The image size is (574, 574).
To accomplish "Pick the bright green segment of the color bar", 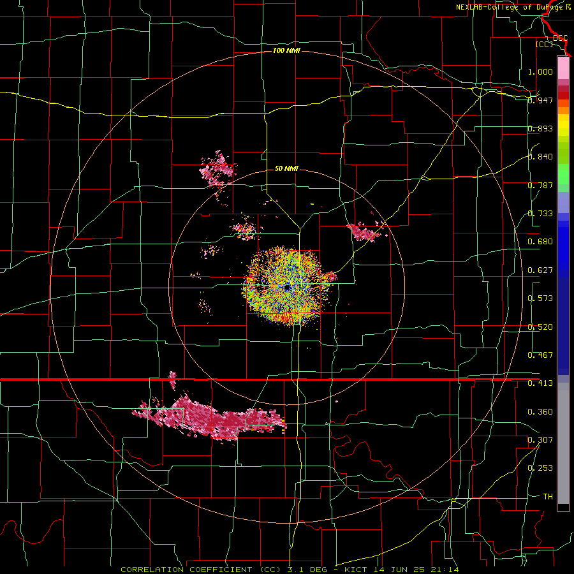I will [x=563, y=174].
